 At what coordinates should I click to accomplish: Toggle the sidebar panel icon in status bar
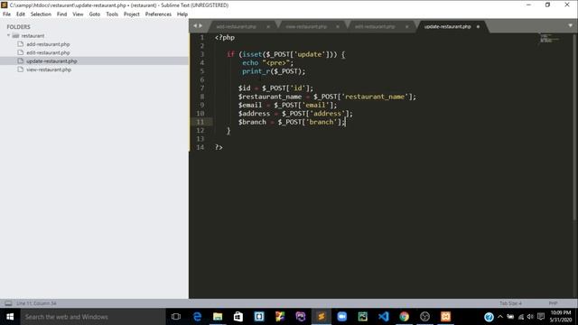8,303
